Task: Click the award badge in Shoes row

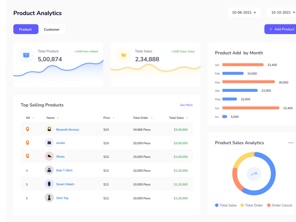Action: pyautogui.click(x=28, y=156)
